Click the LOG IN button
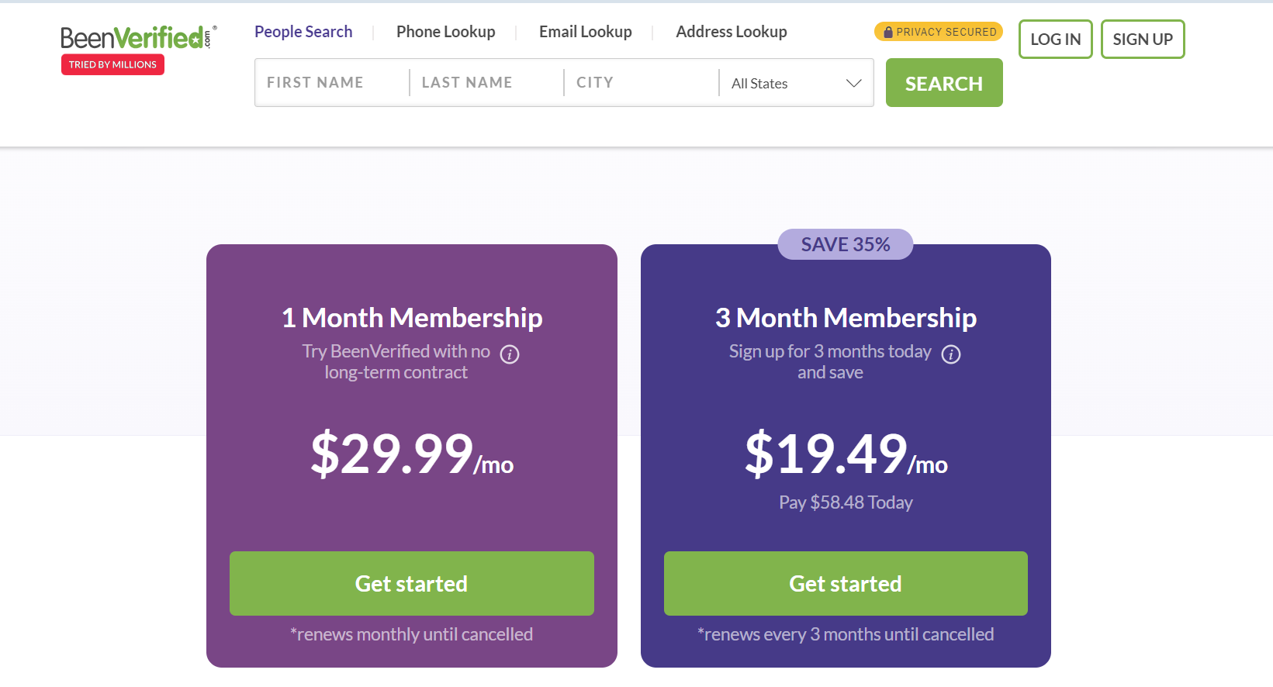 click(x=1055, y=39)
